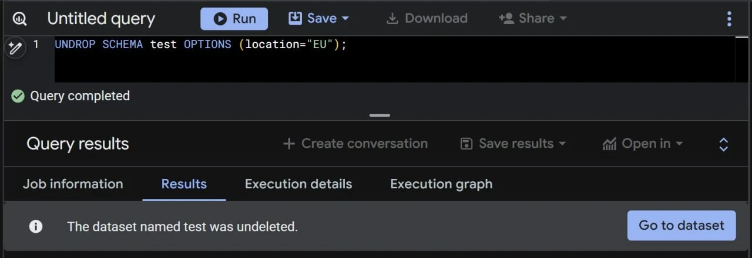Select the Results tab
The height and width of the screenshot is (258, 752).
[184, 184]
